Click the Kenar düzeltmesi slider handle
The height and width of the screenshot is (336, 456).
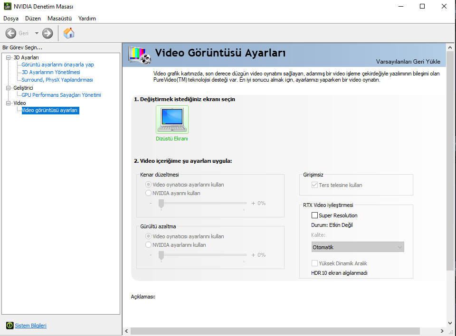tap(161, 204)
